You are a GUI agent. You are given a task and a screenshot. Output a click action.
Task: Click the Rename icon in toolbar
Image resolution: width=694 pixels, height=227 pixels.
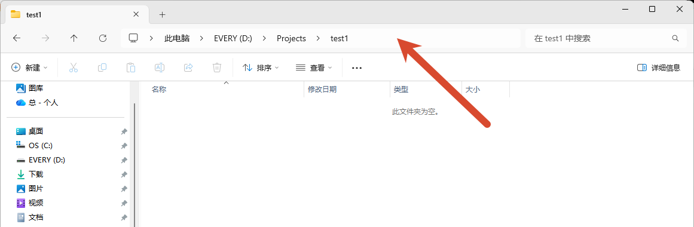(x=160, y=68)
